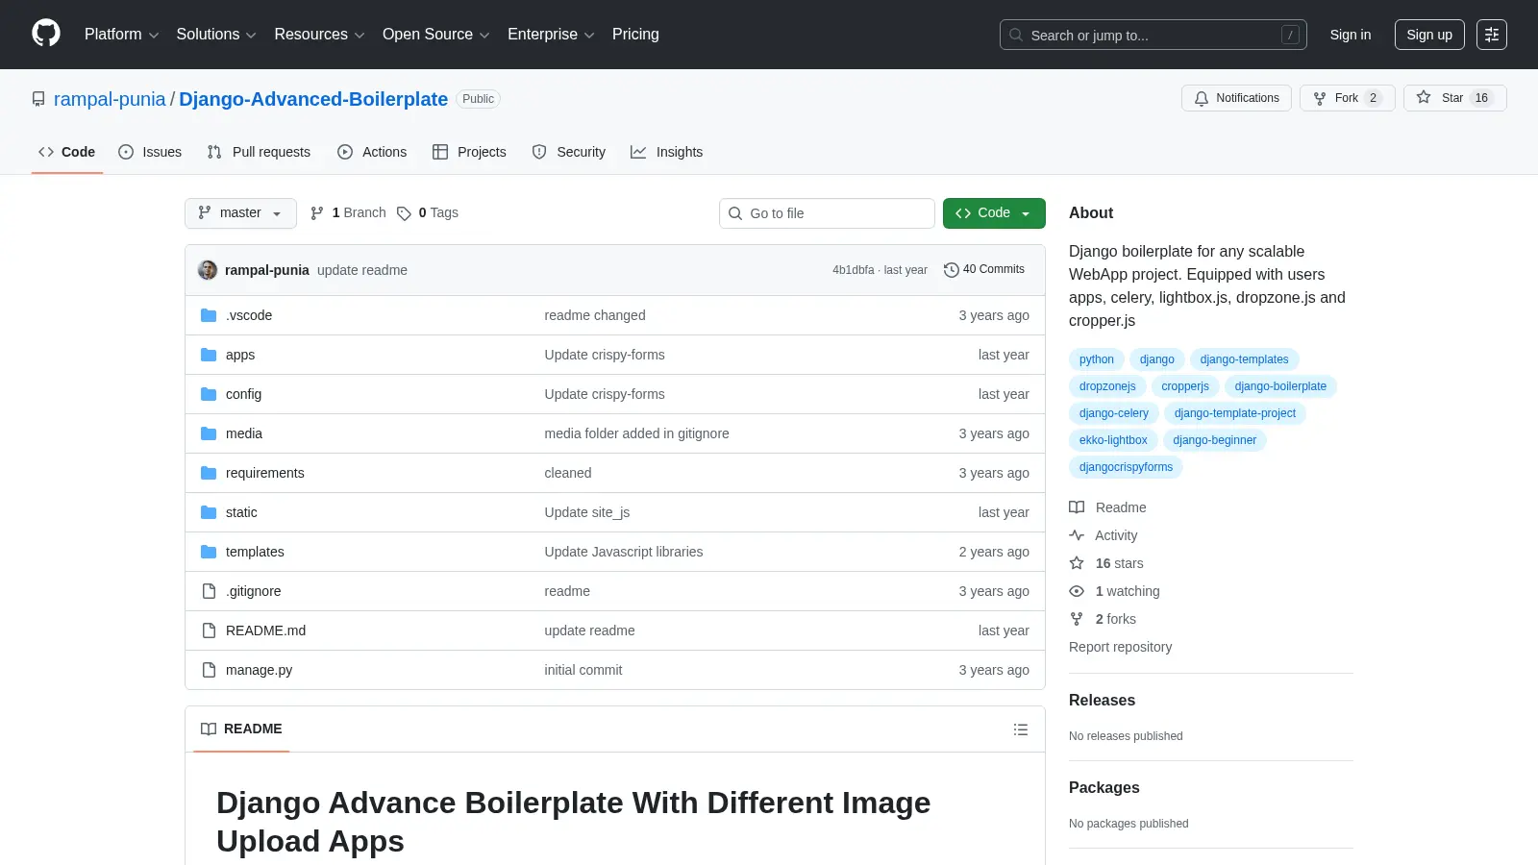Click the cropperjs topic tag

(1185, 386)
